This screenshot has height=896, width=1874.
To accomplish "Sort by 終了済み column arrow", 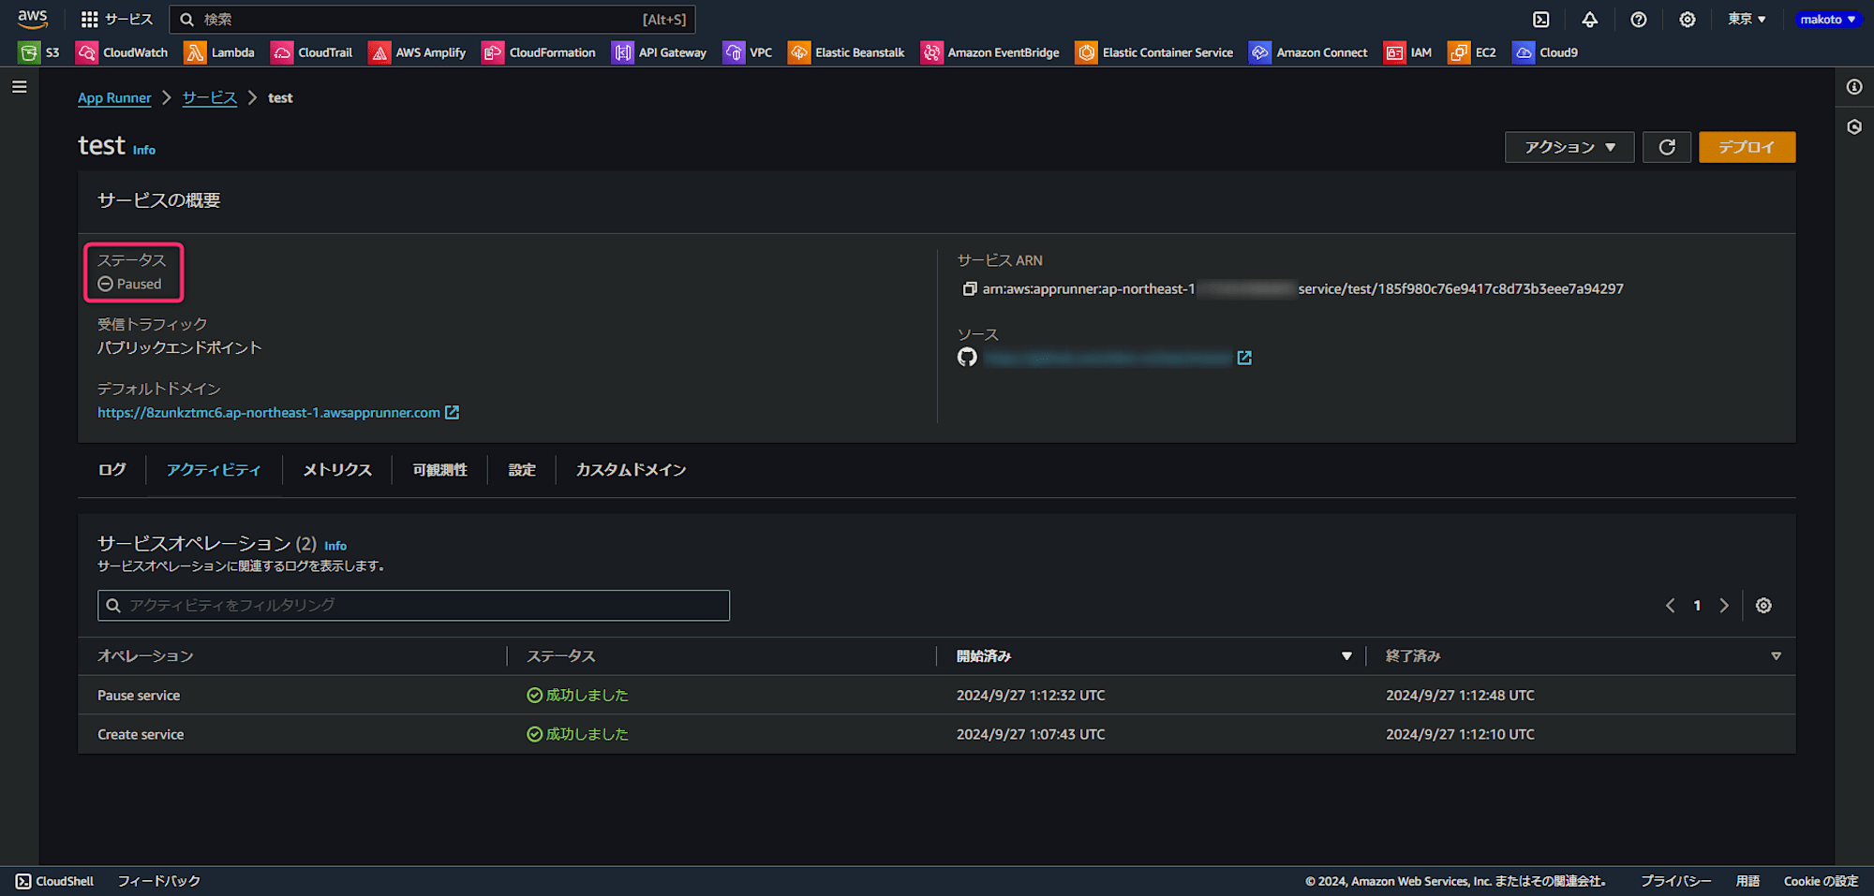I will 1776,656.
